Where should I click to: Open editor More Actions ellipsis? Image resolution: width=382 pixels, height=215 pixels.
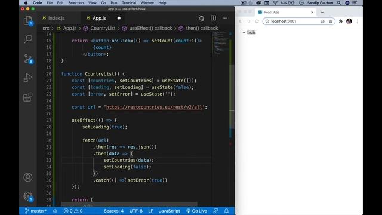pos(225,18)
